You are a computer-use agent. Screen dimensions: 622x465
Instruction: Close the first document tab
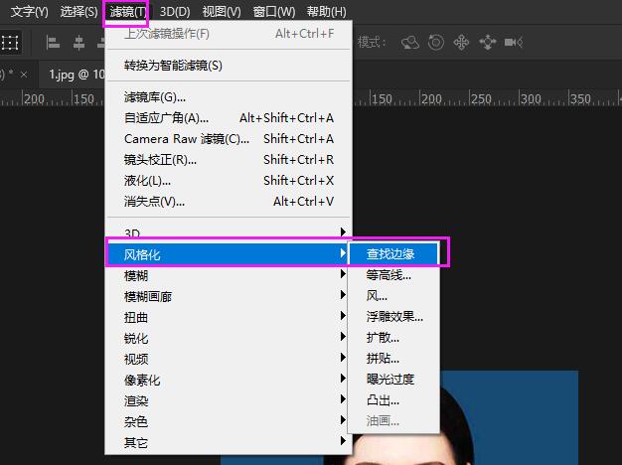[24, 75]
